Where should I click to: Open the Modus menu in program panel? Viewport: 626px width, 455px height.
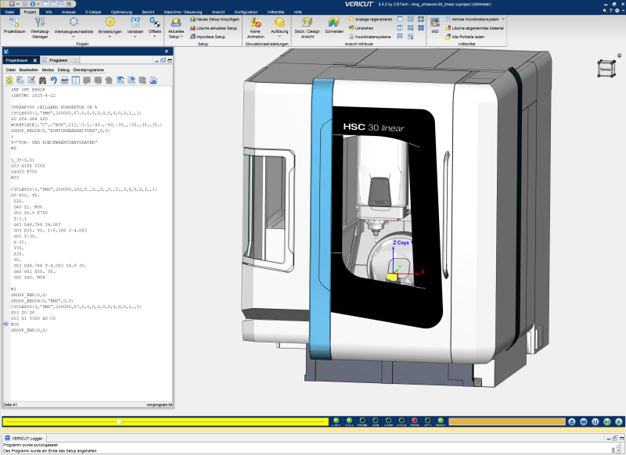point(48,70)
